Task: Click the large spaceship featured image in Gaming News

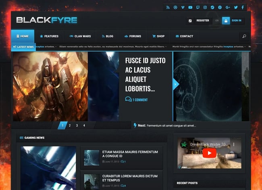Action: coord(48,168)
